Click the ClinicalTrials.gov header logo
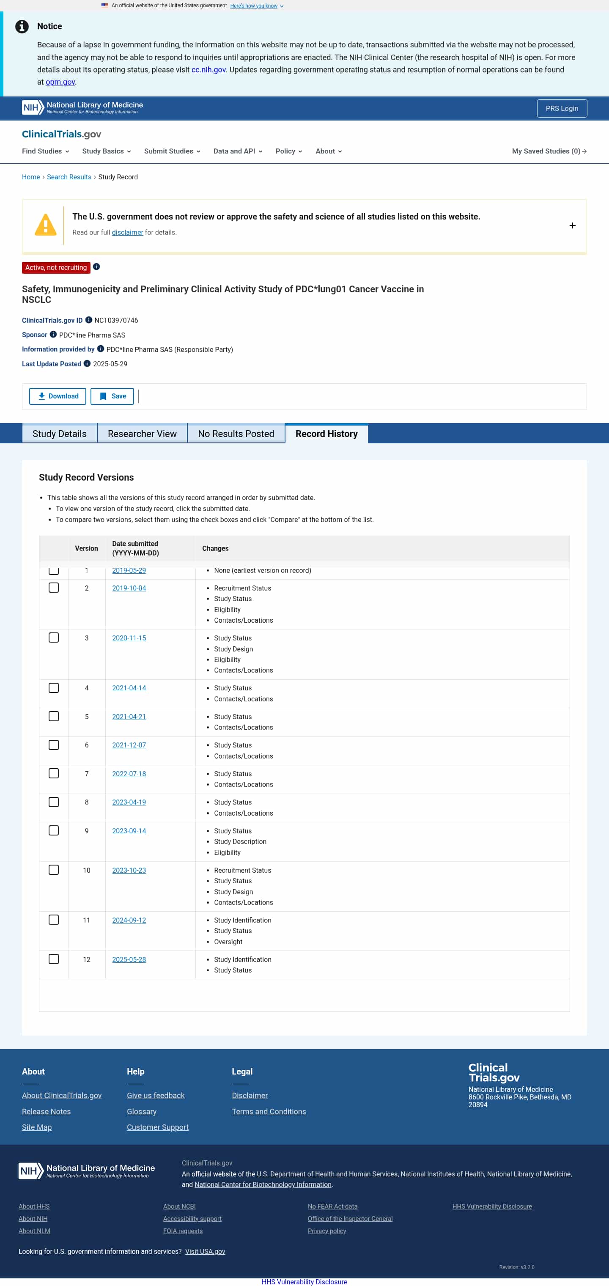This screenshot has width=609, height=1286. [61, 134]
